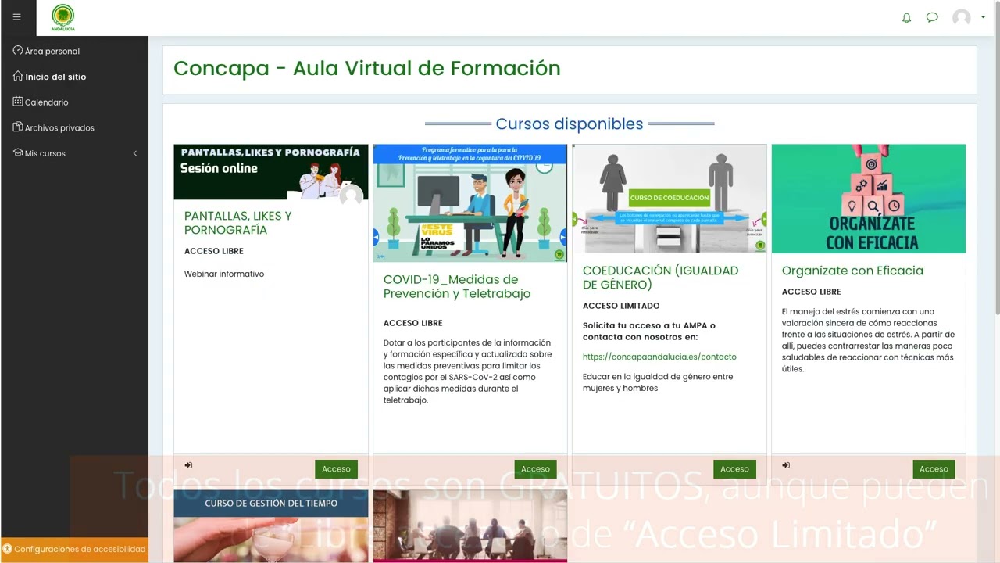The height and width of the screenshot is (563, 1000).
Task: Click the Concapa - Aula Virtual de Formación heading
Action: [x=367, y=68]
